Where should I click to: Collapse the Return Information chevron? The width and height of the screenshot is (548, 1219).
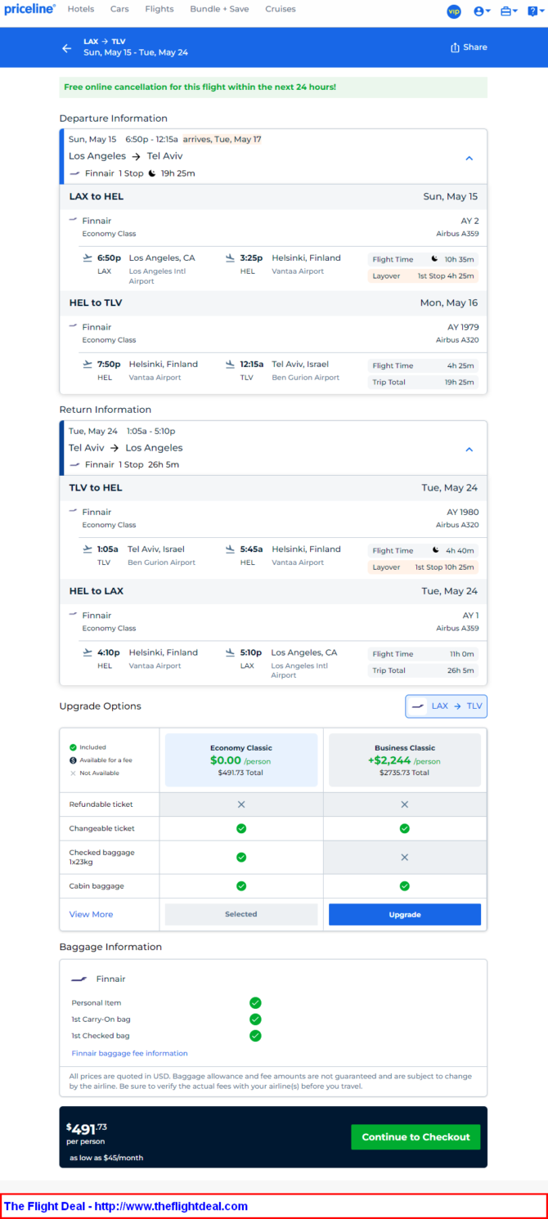coord(469,449)
